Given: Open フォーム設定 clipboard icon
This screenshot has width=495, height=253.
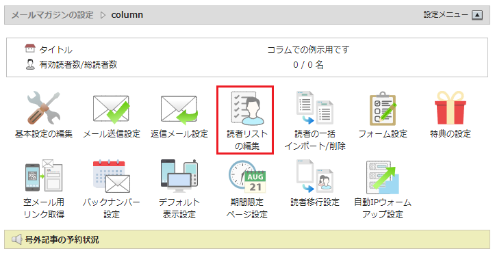Looking at the screenshot, I should [x=383, y=108].
